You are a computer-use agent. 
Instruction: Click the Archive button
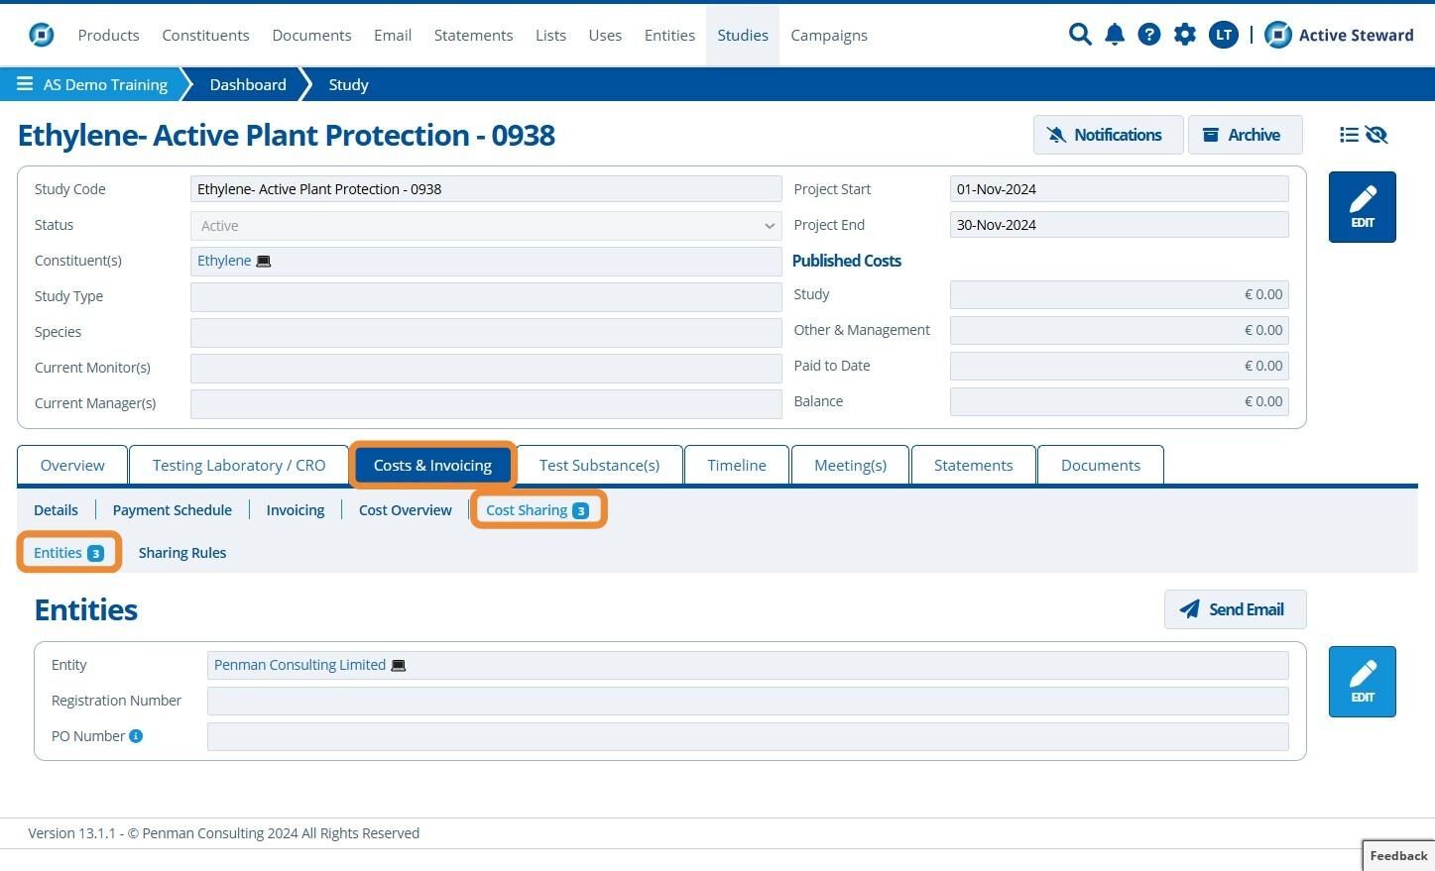(x=1245, y=135)
